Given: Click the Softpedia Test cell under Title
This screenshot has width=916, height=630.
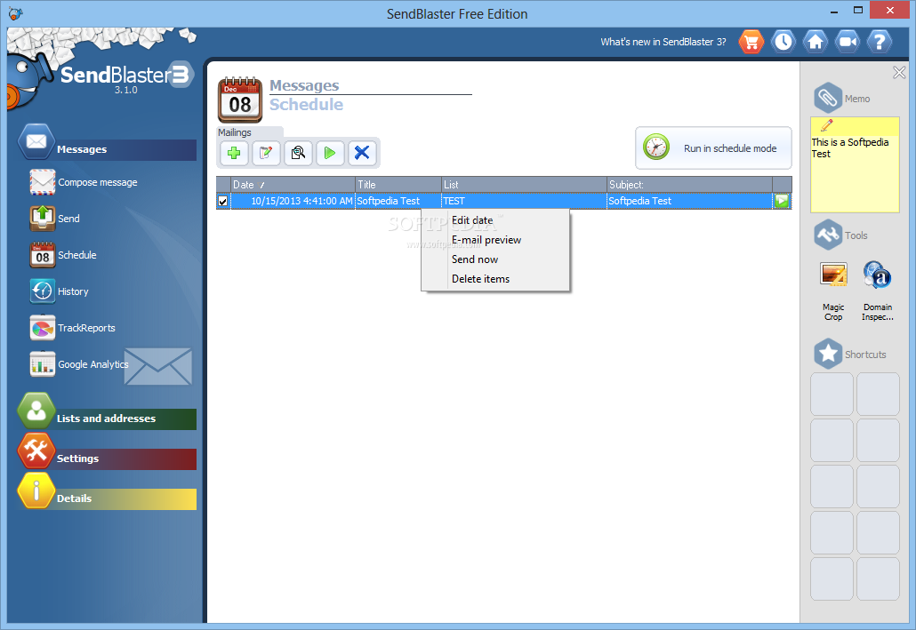Looking at the screenshot, I should pos(398,201).
